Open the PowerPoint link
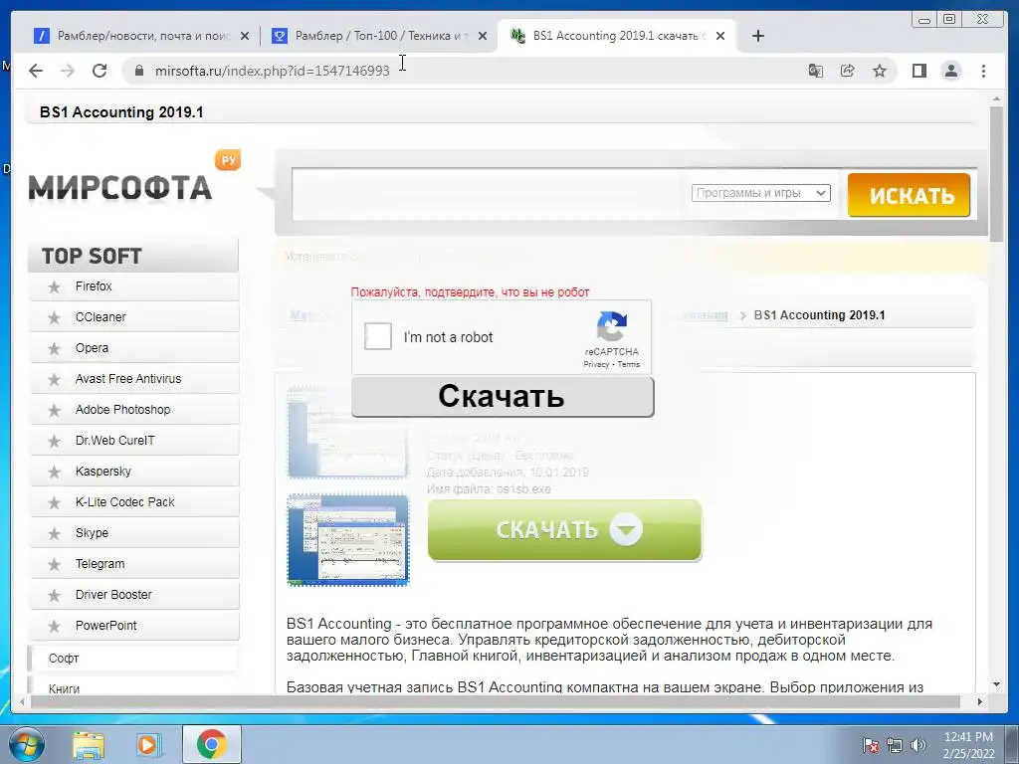This screenshot has height=764, width=1019. [x=105, y=626]
